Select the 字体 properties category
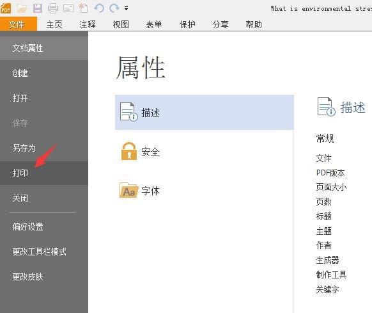Image resolution: width=372 pixels, height=313 pixels. click(x=205, y=191)
